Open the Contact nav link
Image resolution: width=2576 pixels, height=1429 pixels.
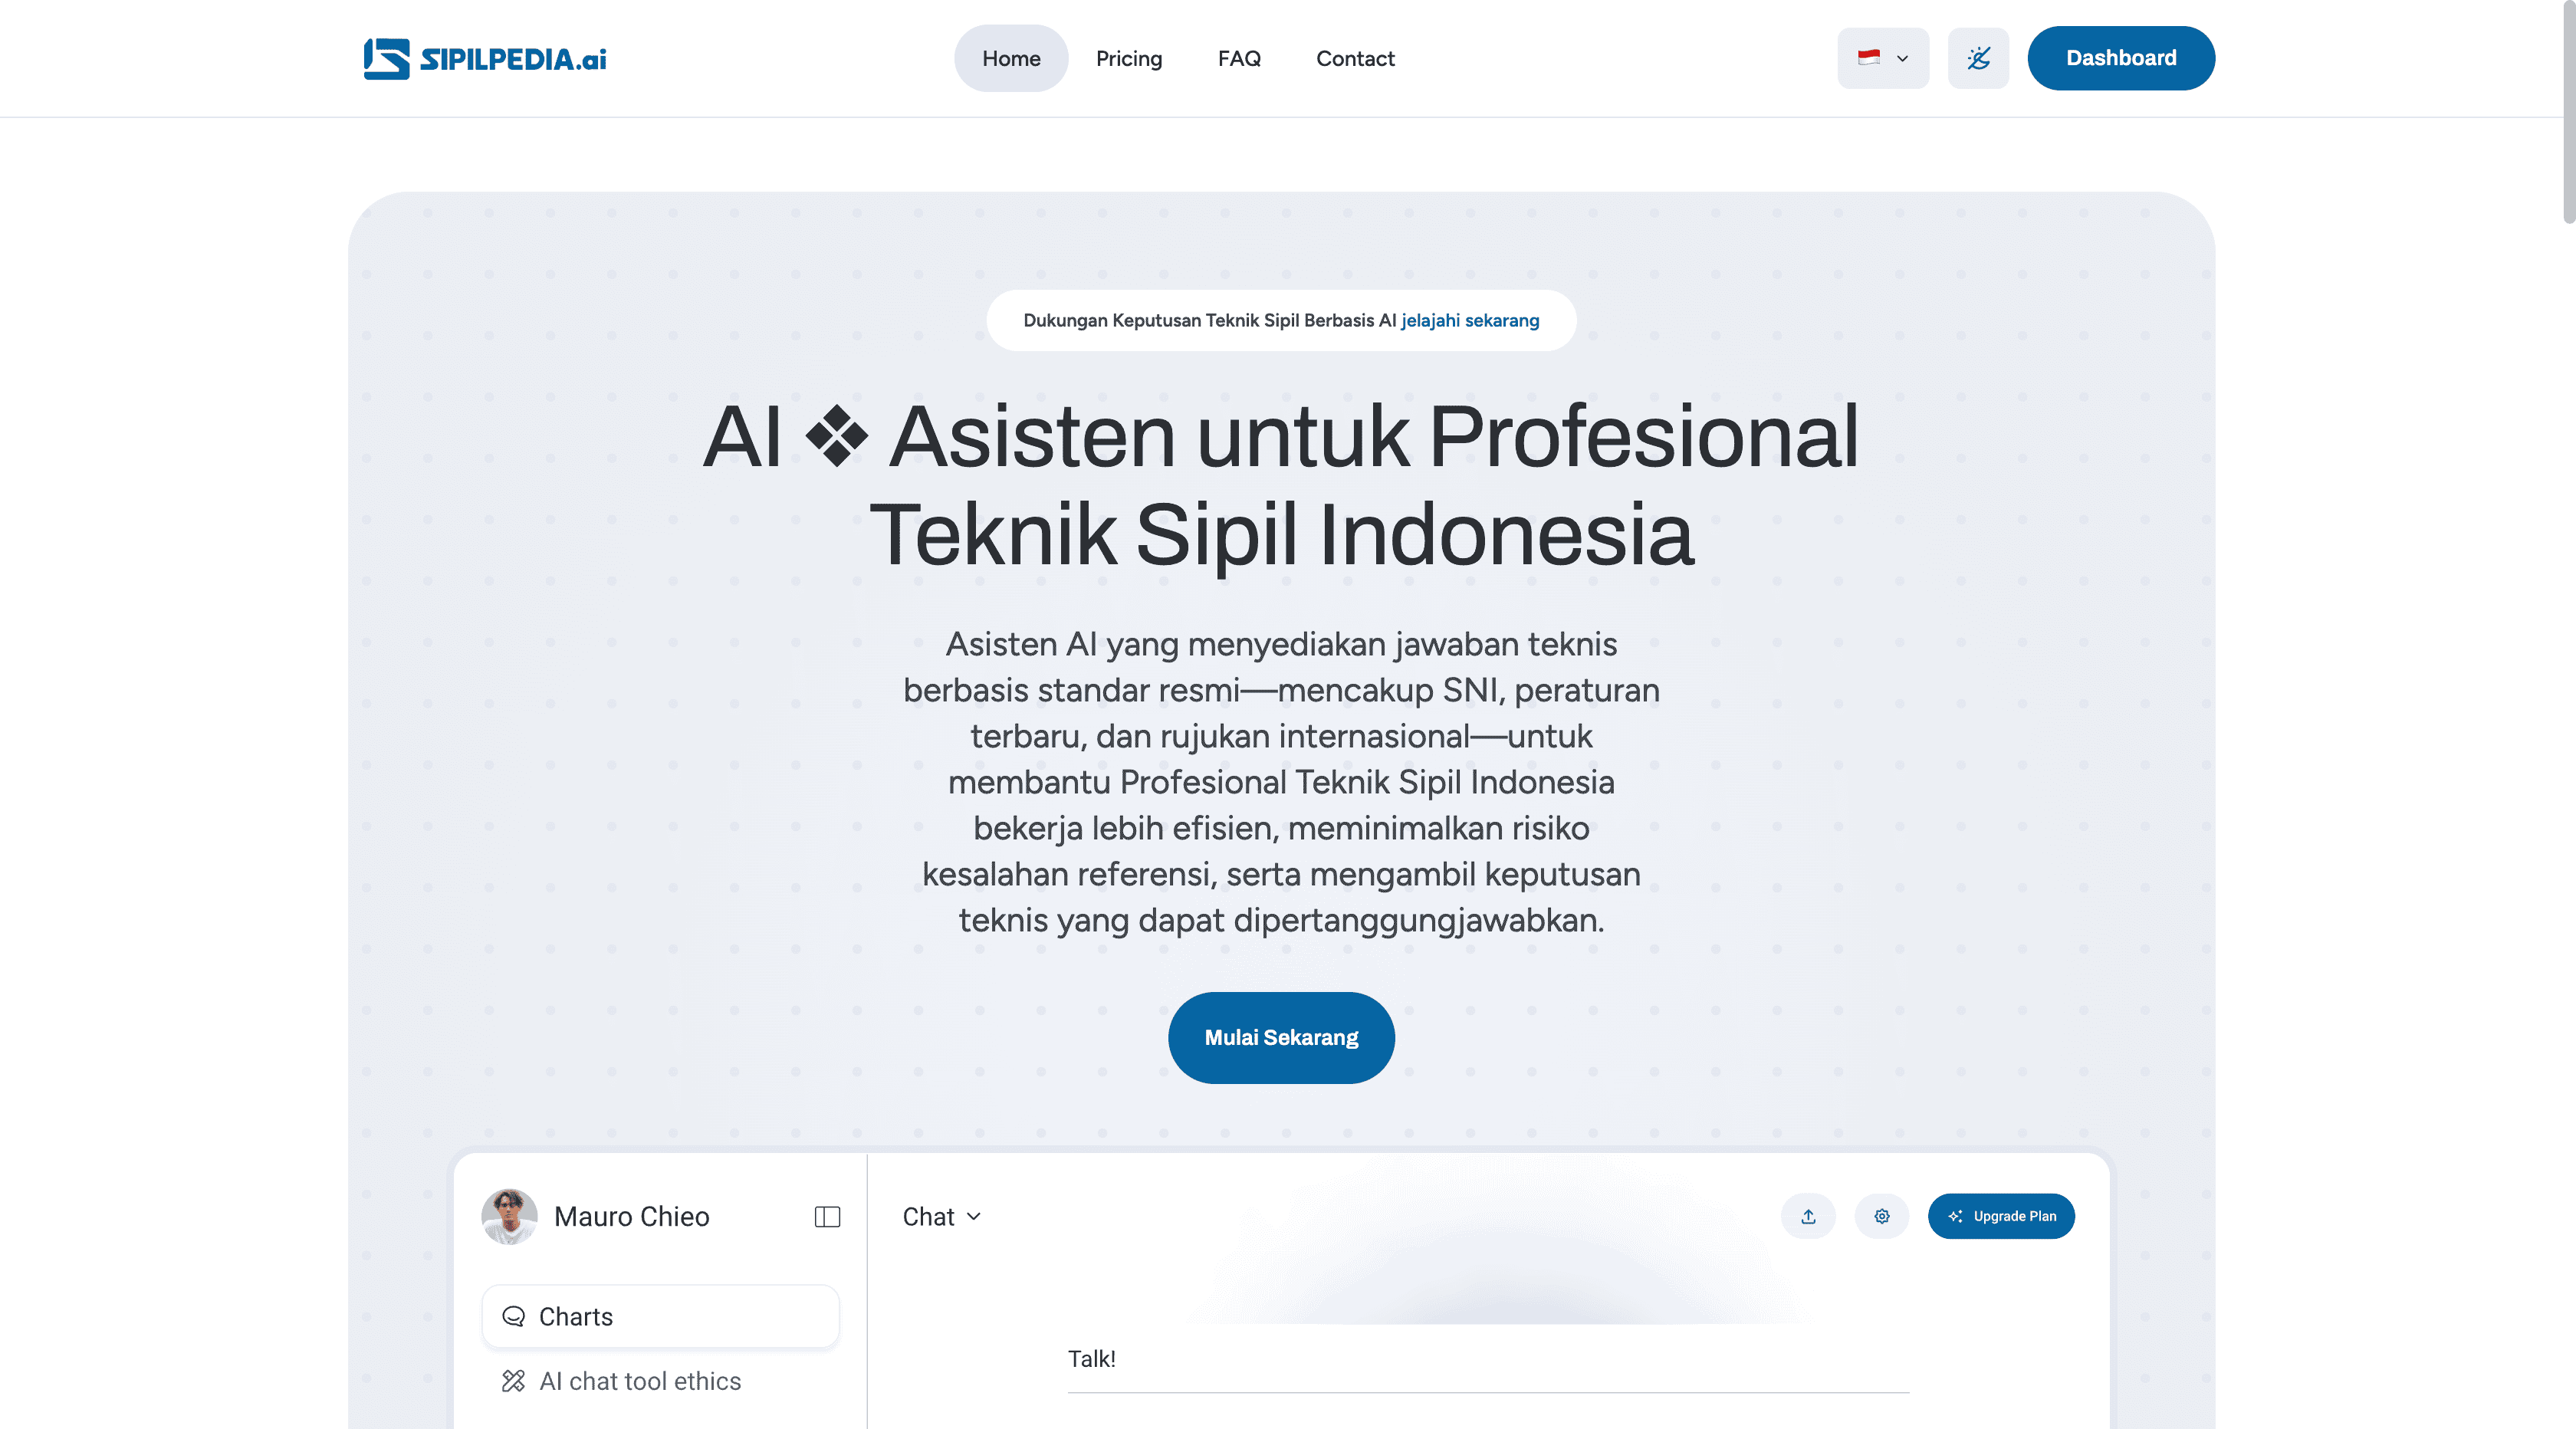(1354, 58)
